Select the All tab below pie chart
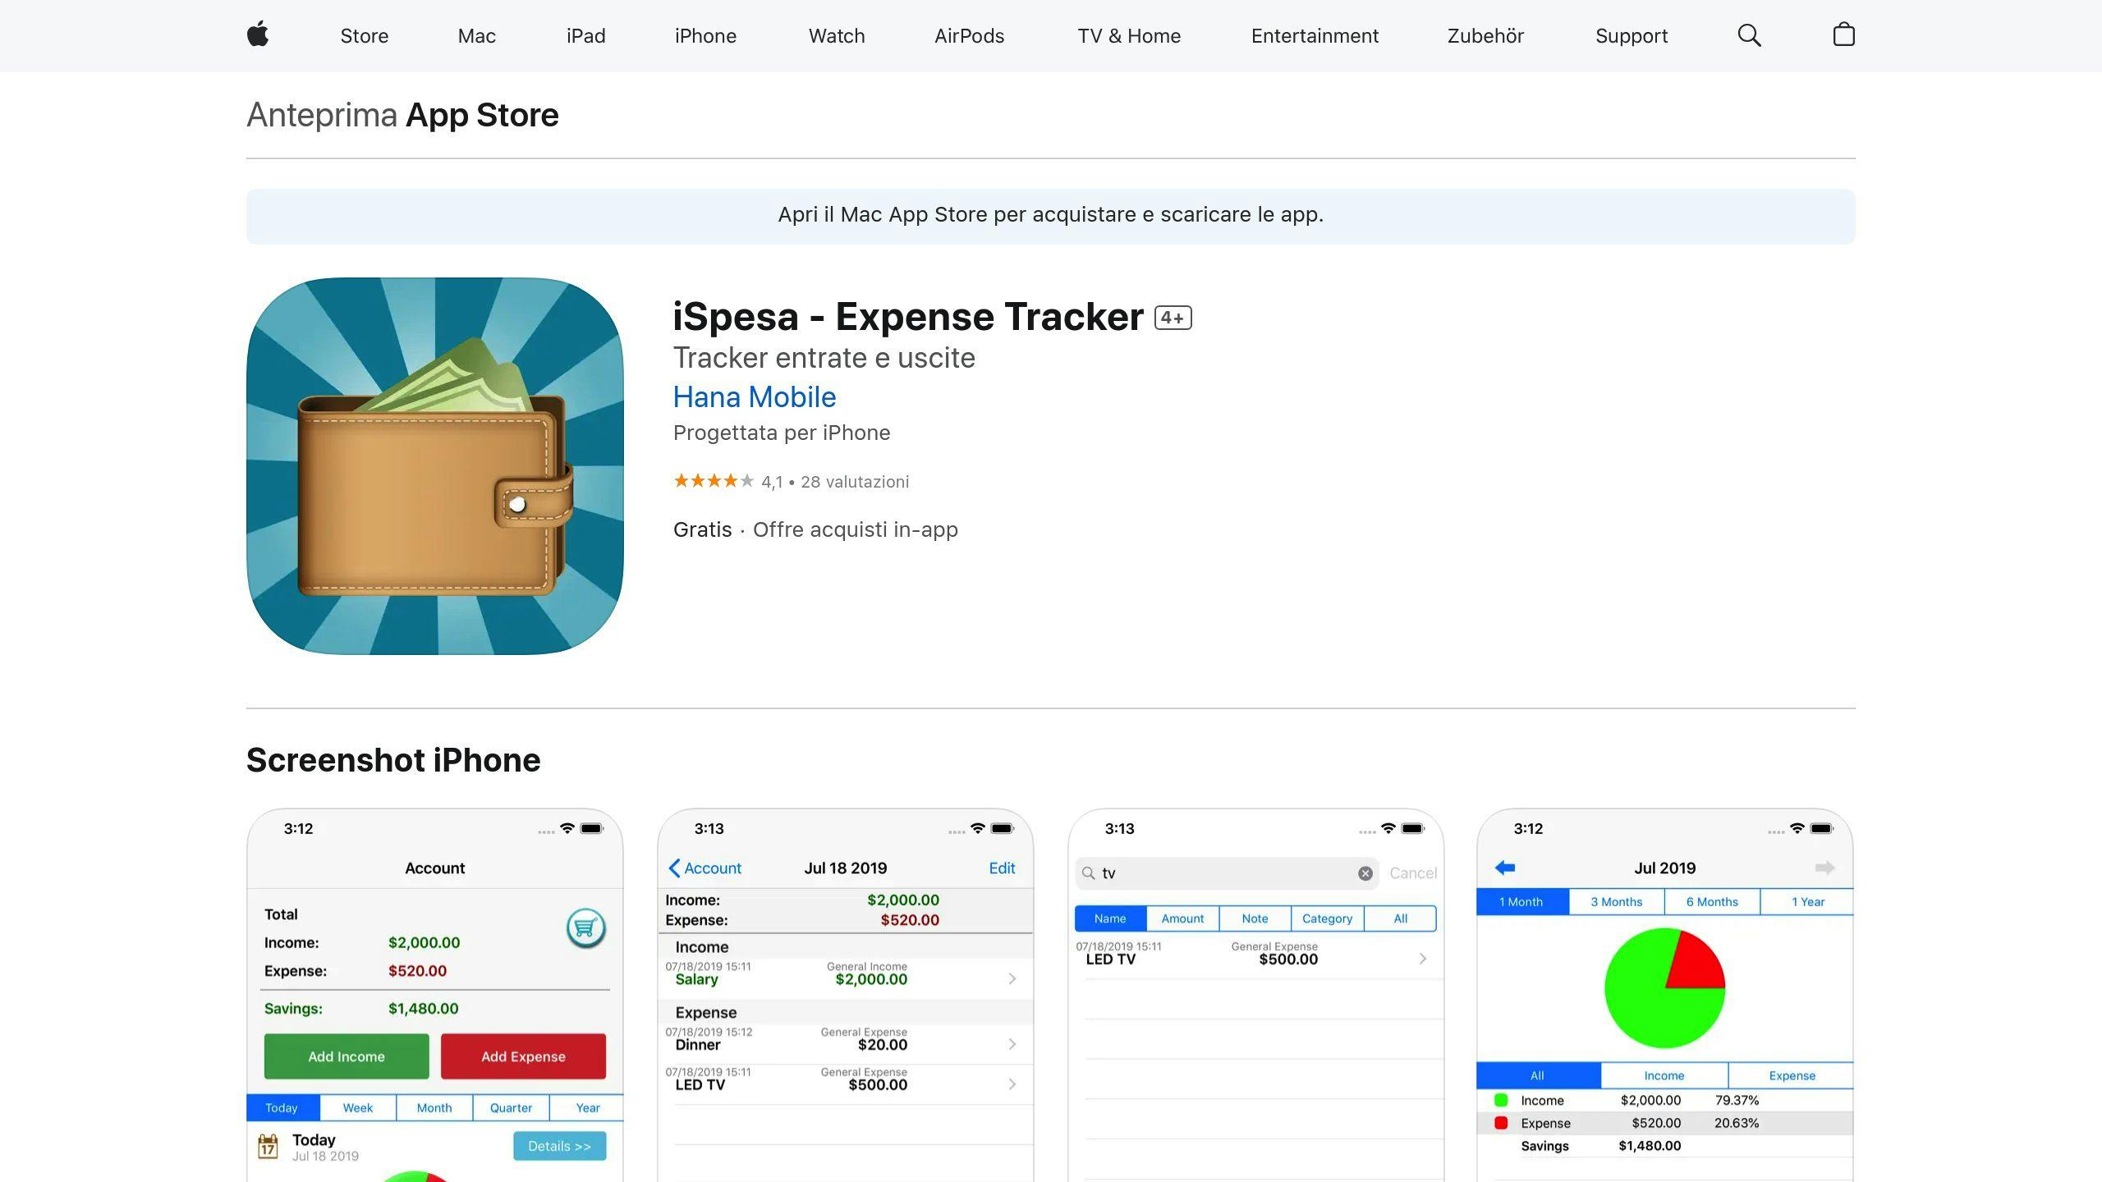The width and height of the screenshot is (2102, 1182). point(1538,1075)
